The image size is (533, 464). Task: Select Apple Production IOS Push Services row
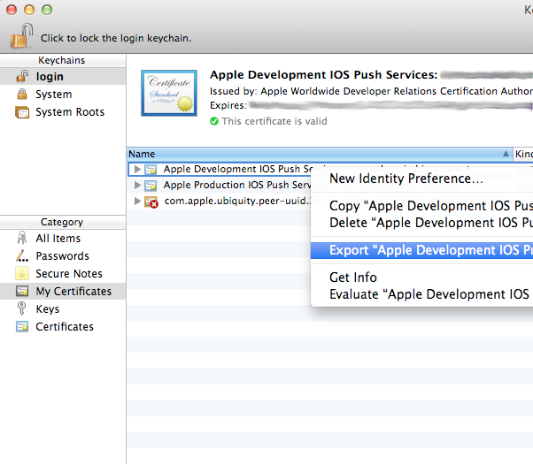tap(220, 185)
